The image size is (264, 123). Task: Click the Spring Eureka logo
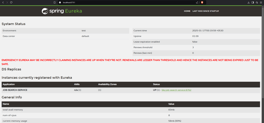tap(62, 11)
